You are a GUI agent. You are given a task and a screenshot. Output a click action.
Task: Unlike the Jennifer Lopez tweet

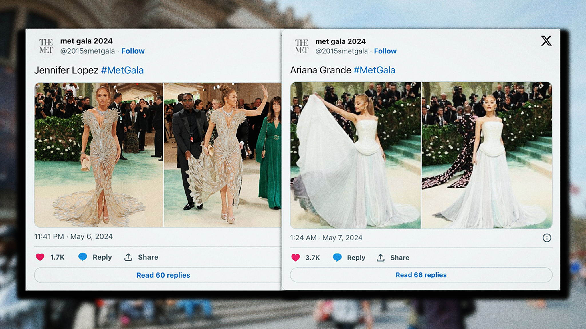tap(40, 257)
